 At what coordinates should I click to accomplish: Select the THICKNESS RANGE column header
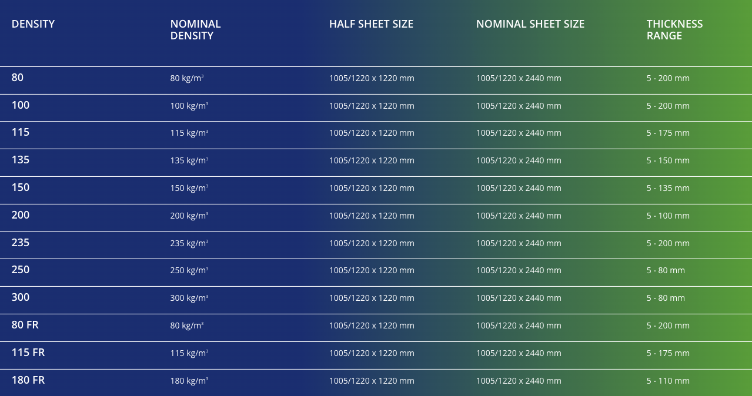(x=674, y=30)
